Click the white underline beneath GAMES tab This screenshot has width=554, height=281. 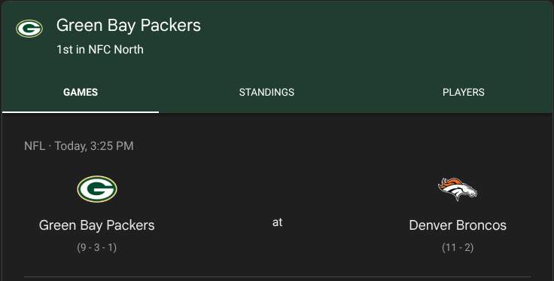[x=81, y=112]
